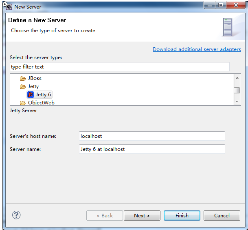Screen dimensions: 248x230
Task: Focus the Server's host name field
Action: point(152,136)
